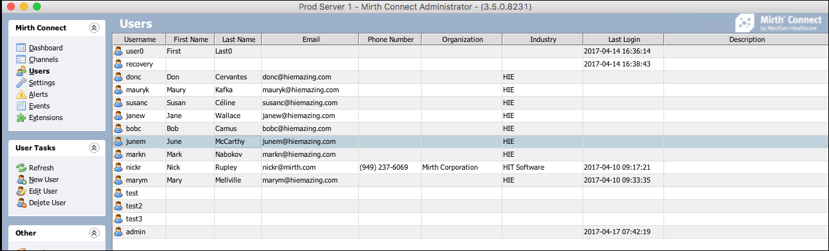Click user icon beside nickr

coord(118,167)
